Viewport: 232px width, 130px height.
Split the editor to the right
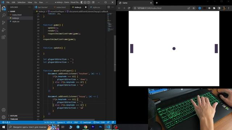109,7
